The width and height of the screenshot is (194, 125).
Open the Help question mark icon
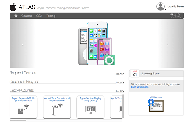coord(172,16)
